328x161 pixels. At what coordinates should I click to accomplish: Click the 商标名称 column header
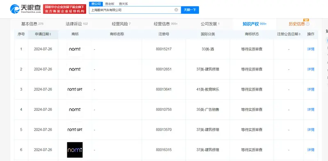(117, 34)
